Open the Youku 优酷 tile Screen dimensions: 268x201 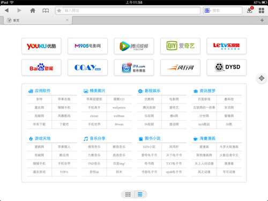pos(41,46)
